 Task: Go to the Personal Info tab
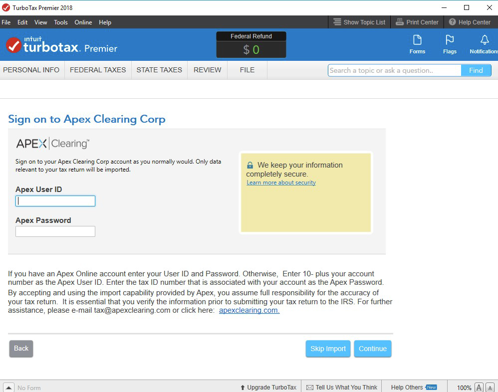31,70
